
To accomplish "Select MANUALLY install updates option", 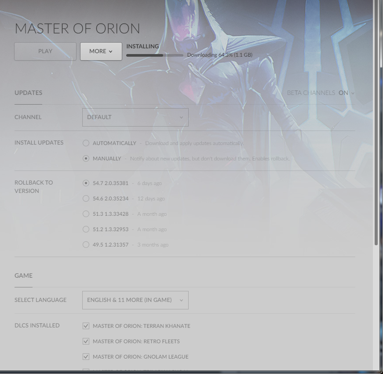I will 86,159.
